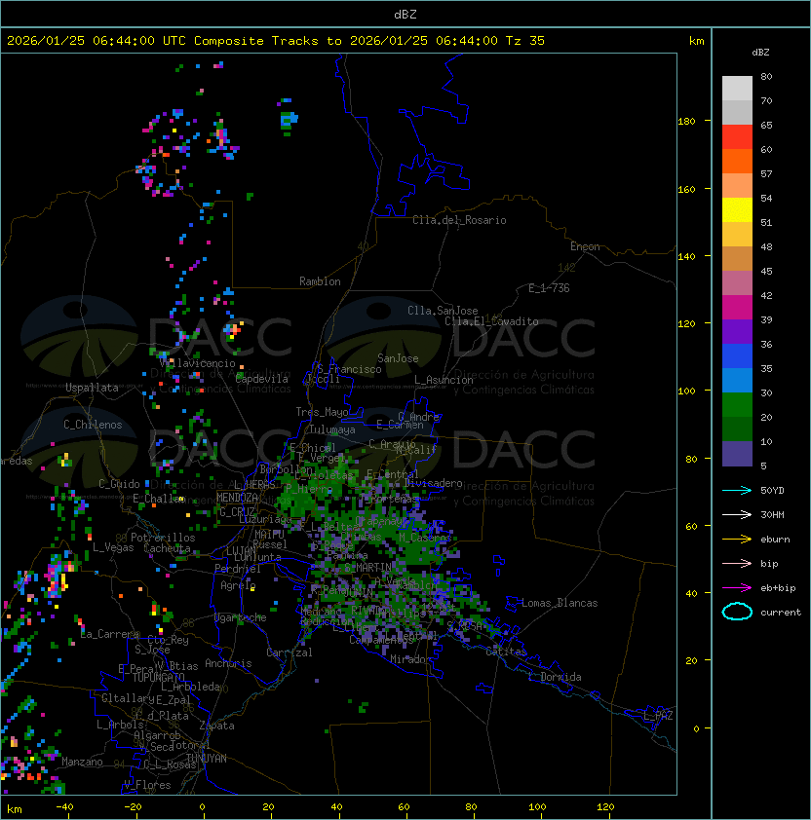Click the L_Asuncion label

point(444,380)
